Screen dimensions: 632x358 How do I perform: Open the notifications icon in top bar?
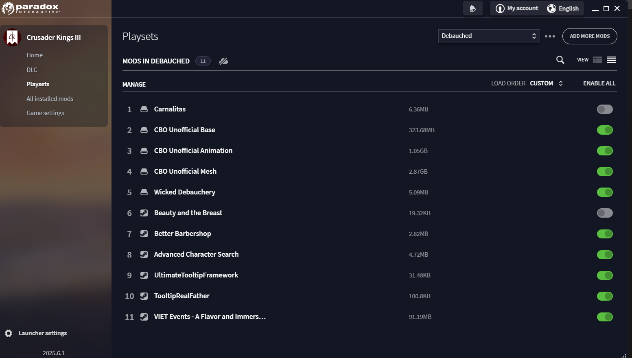click(x=473, y=9)
